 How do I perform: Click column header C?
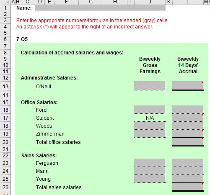point(27,2)
